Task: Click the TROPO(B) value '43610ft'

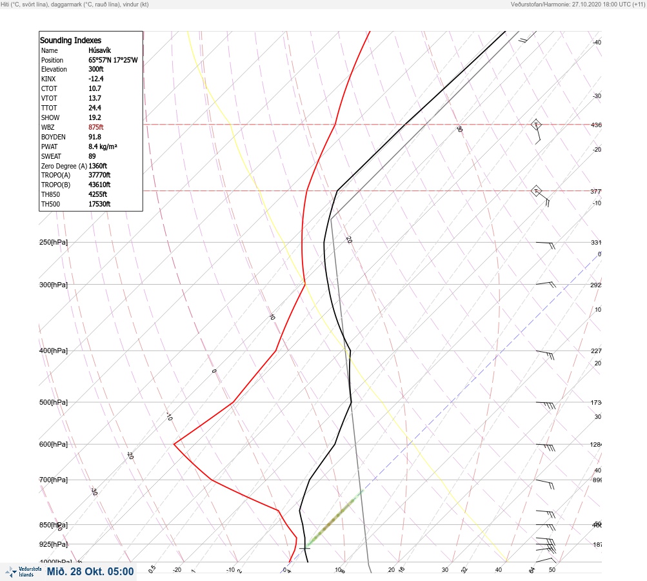Action: (x=99, y=185)
